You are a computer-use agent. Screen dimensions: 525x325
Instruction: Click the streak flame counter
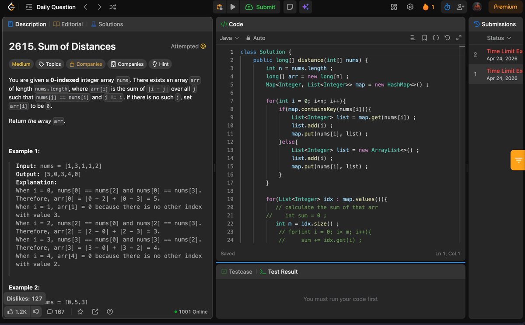click(x=428, y=7)
